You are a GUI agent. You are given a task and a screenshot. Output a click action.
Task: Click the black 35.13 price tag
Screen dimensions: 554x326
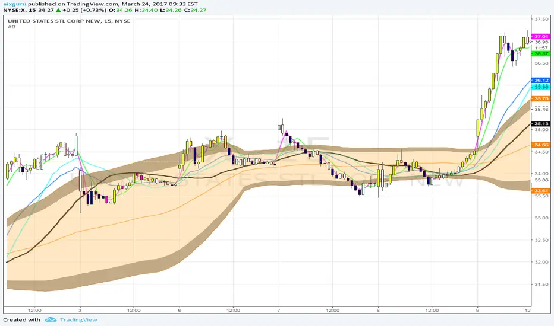tap(541, 124)
